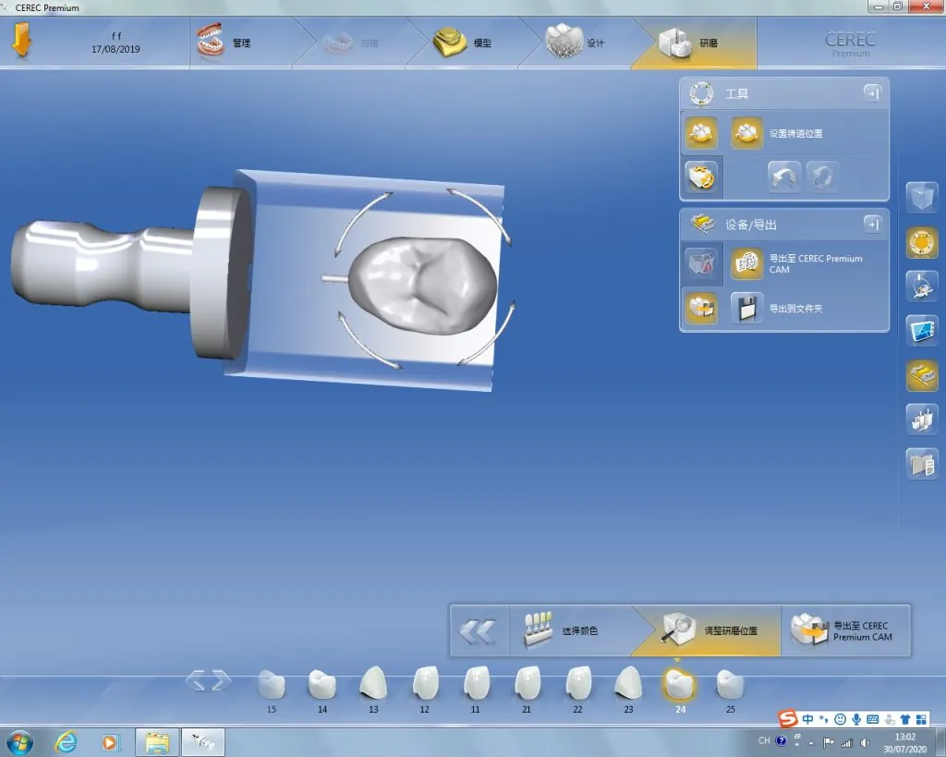Open the orange down-arrow system menu
This screenshot has height=757, width=946.
coord(22,42)
